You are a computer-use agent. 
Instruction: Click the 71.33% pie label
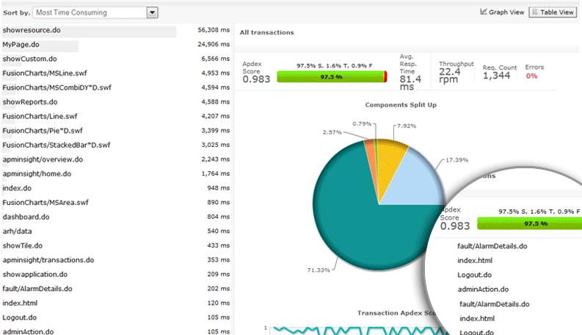tap(319, 270)
